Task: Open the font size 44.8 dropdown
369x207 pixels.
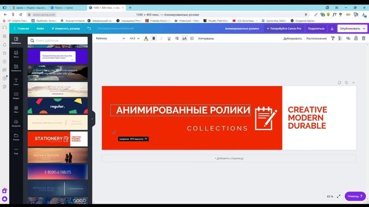Action: 134,39
